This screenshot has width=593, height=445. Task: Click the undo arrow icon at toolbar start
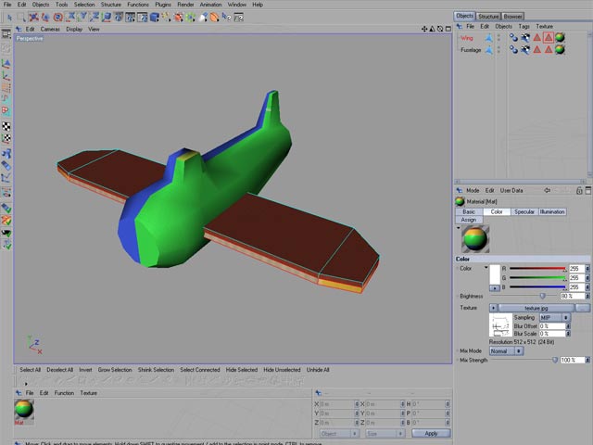click(9, 17)
